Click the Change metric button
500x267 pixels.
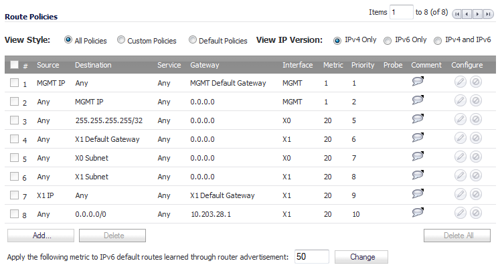pyautogui.click(x=361, y=257)
